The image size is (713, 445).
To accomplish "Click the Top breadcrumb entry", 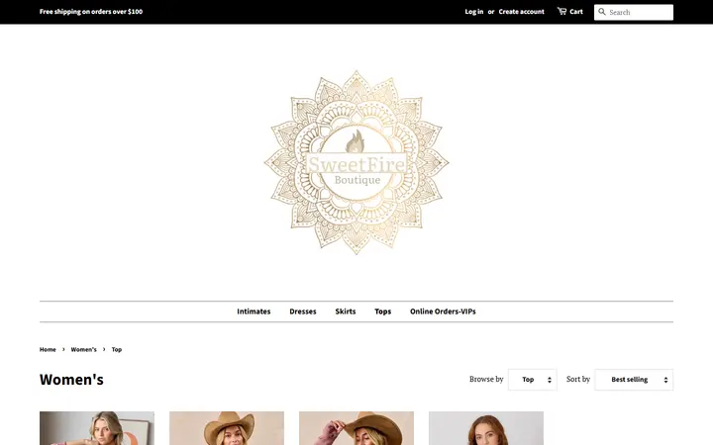I will click(x=117, y=350).
